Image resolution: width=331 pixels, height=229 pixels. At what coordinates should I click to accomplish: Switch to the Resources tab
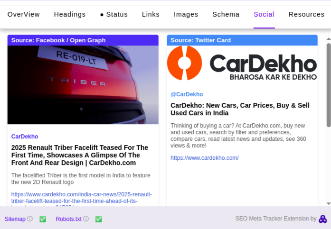click(306, 14)
